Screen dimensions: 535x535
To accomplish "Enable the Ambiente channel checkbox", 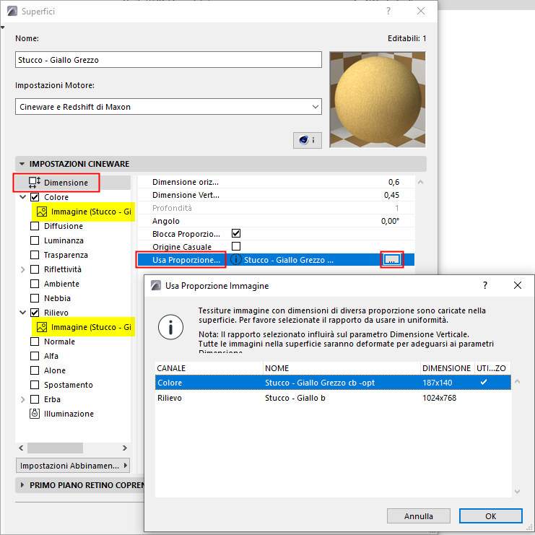I will (x=35, y=284).
